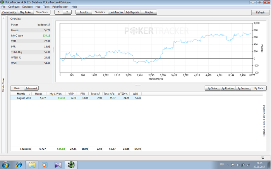
Task: Open the My Reports tab
Action: point(132,12)
